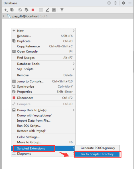Click the '1 of 5' schema count
Image resolution: width=134 pixels, height=169 pixels.
point(44,16)
